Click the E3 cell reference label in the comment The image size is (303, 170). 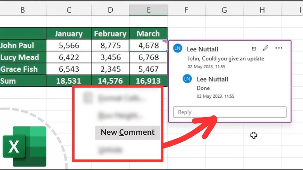(x=254, y=49)
